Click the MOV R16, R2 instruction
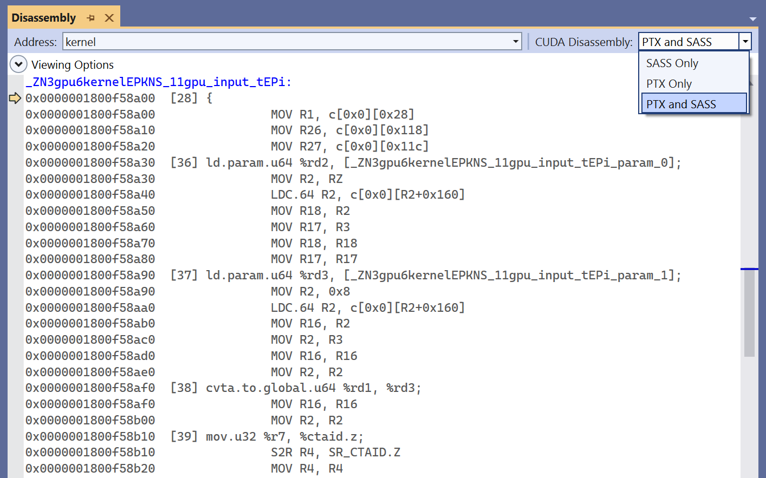The image size is (766, 478). pyautogui.click(x=310, y=323)
